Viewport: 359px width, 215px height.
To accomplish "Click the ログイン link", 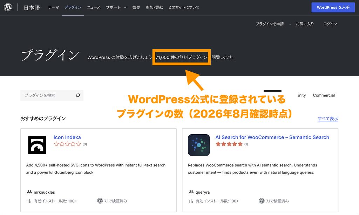I will click(x=330, y=24).
